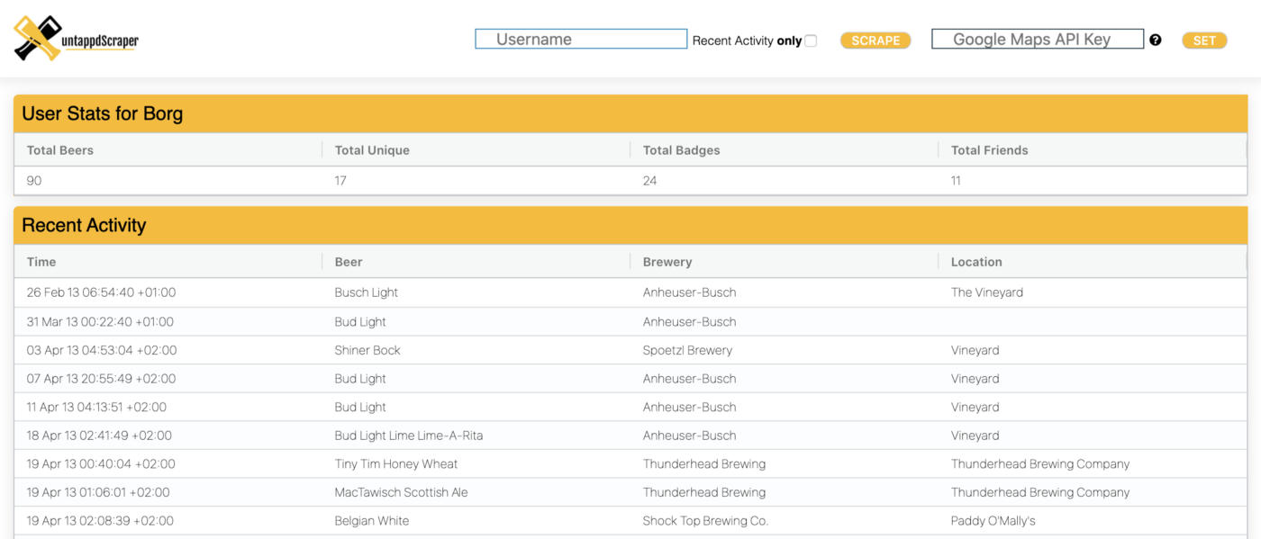This screenshot has width=1261, height=539.
Task: Select the Recent Activity section heading
Action: pyautogui.click(x=84, y=226)
